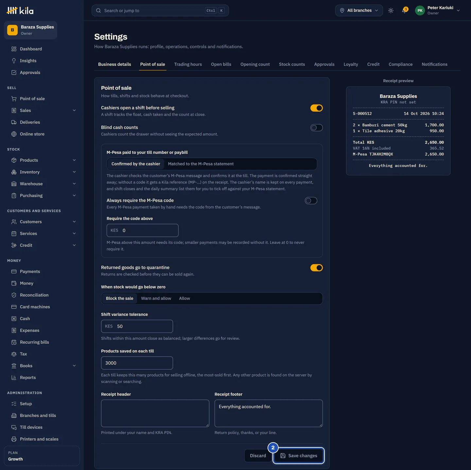This screenshot has height=470, width=471.
Task: Enable always require the M-Pesa code
Action: point(311,201)
